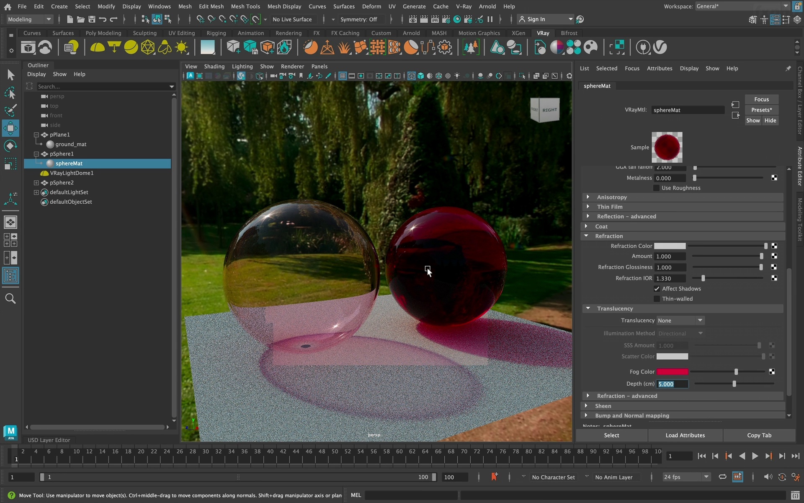Image resolution: width=804 pixels, height=503 pixels.
Task: Open the 24 fps dropdown
Action: 686,477
